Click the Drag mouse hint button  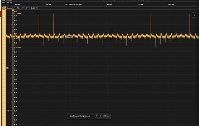pyautogui.click(x=106, y=116)
